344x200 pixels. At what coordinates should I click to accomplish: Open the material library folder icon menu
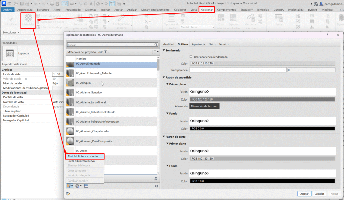[69, 186]
